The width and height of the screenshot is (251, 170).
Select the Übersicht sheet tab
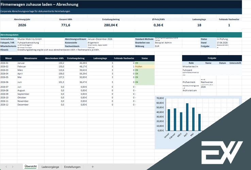tap(31, 167)
